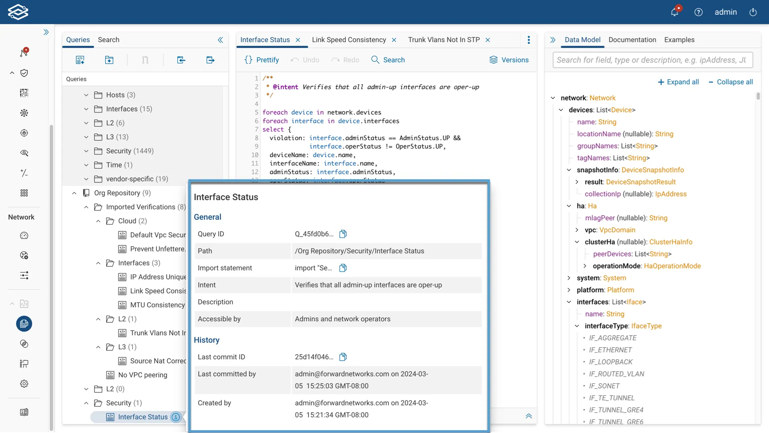The height and width of the screenshot is (433, 769).
Task: Expand the platform: Platform node
Action: pyautogui.click(x=569, y=290)
